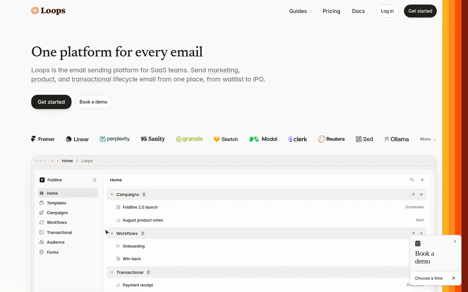Click the Loops logo in header
Viewport: 468px width, 292px height.
pyautogui.click(x=48, y=11)
